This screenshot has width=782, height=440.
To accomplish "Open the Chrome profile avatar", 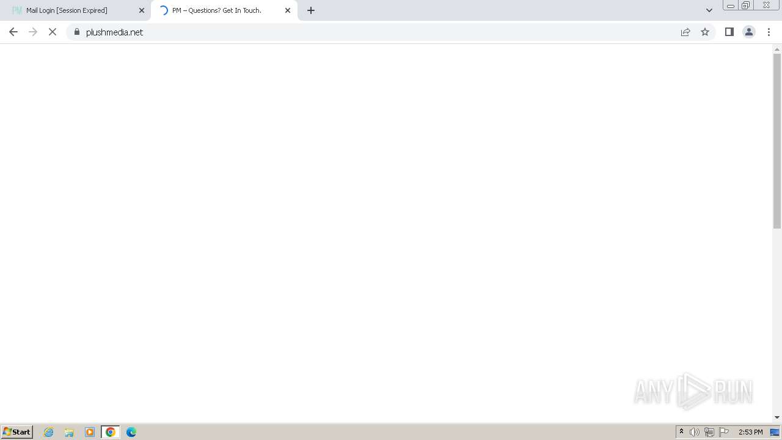I will coord(749,32).
